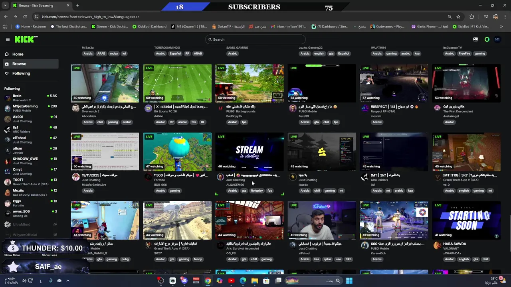Open 'Stream - Kick Dashb...' bookmark
This screenshot has height=287, width=511.
pyautogui.click(x=110, y=27)
